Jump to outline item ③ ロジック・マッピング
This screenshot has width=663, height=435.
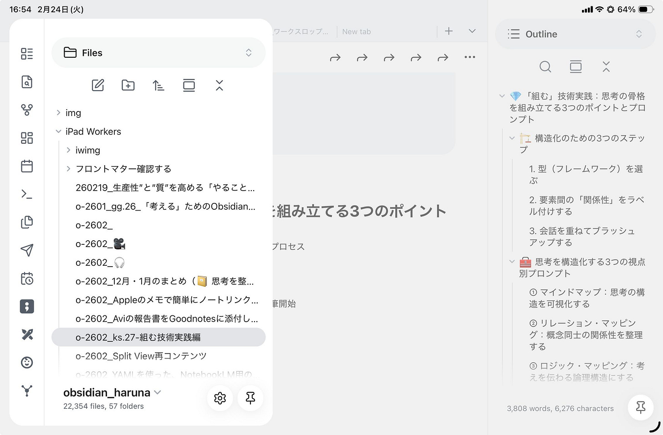click(586, 371)
